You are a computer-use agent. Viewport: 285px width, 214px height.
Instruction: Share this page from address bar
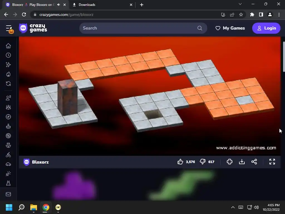232,14
